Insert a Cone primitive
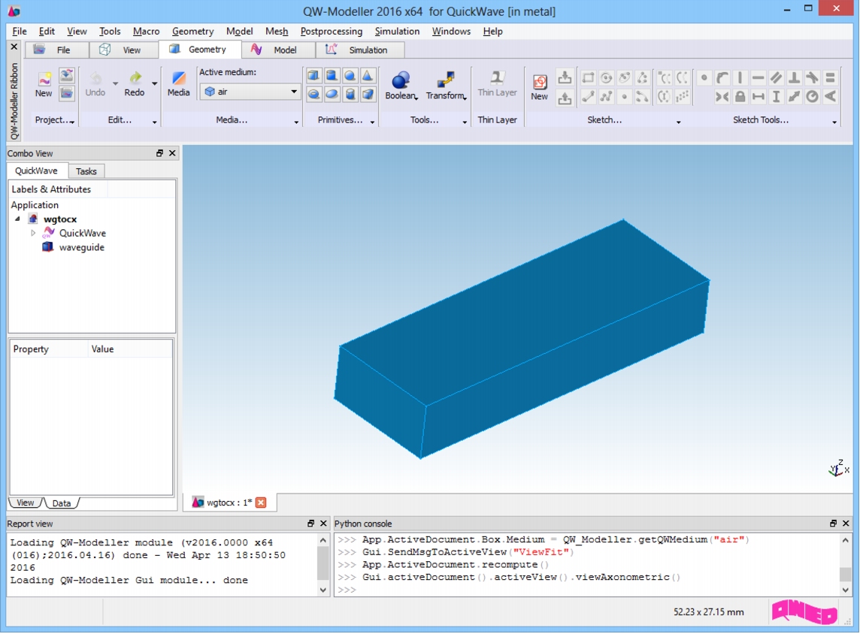The width and height of the screenshot is (860, 634). click(x=368, y=76)
